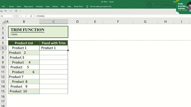Open the Power Pivot ribbon tab
The image size is (191, 107).
[x=78, y=7]
